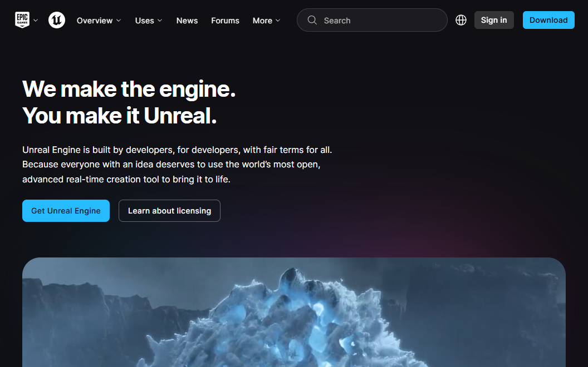Click the icy crystal hero video
The image size is (588, 367).
click(294, 312)
